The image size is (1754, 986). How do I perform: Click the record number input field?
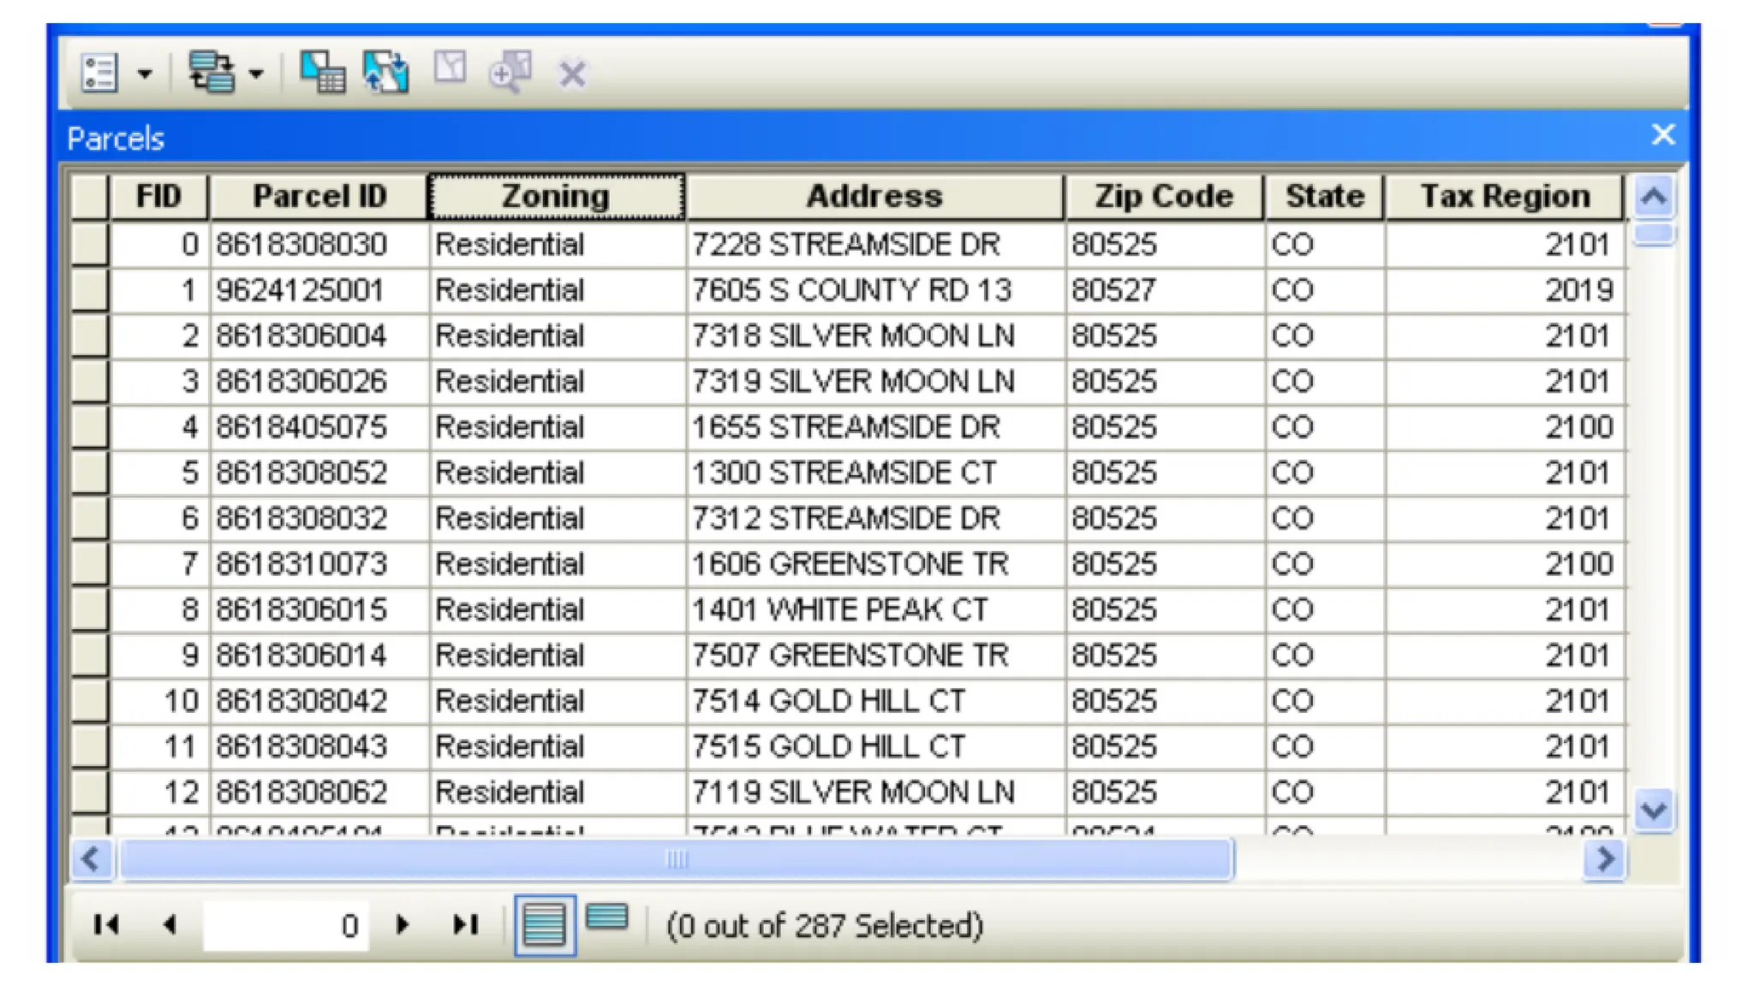(286, 925)
